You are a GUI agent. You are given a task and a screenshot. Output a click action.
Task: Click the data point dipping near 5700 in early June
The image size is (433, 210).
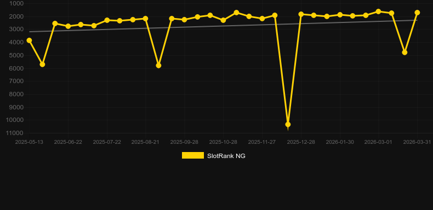click(x=42, y=65)
